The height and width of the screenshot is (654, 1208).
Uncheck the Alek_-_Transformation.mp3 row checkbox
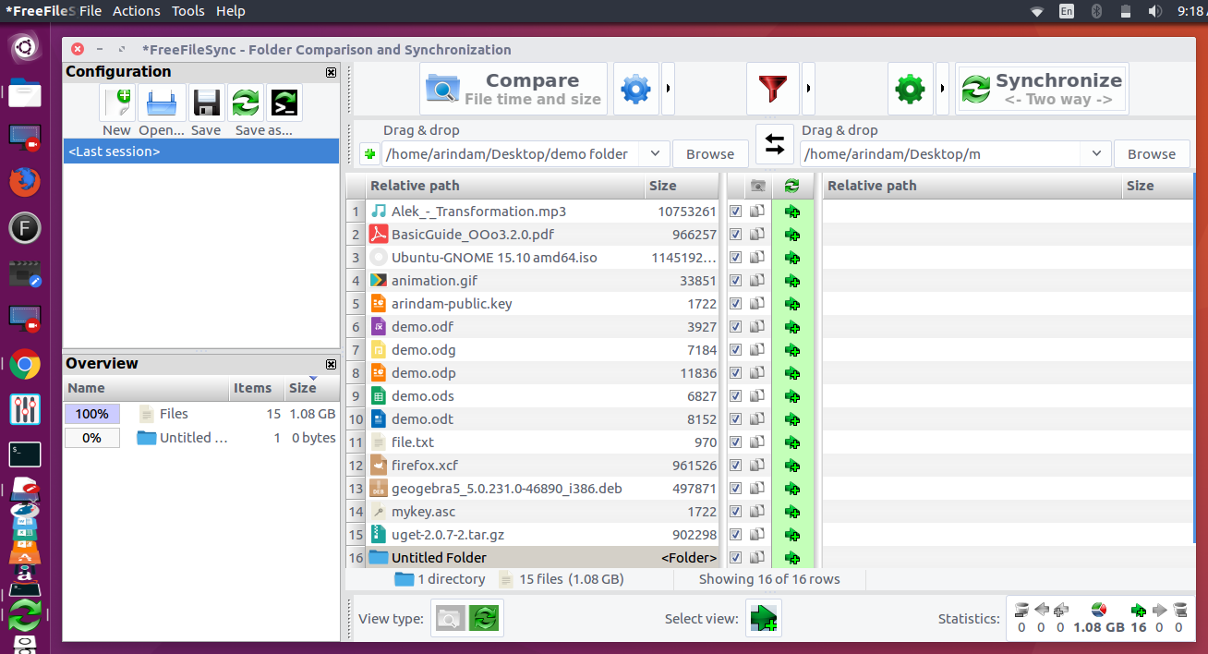(735, 212)
